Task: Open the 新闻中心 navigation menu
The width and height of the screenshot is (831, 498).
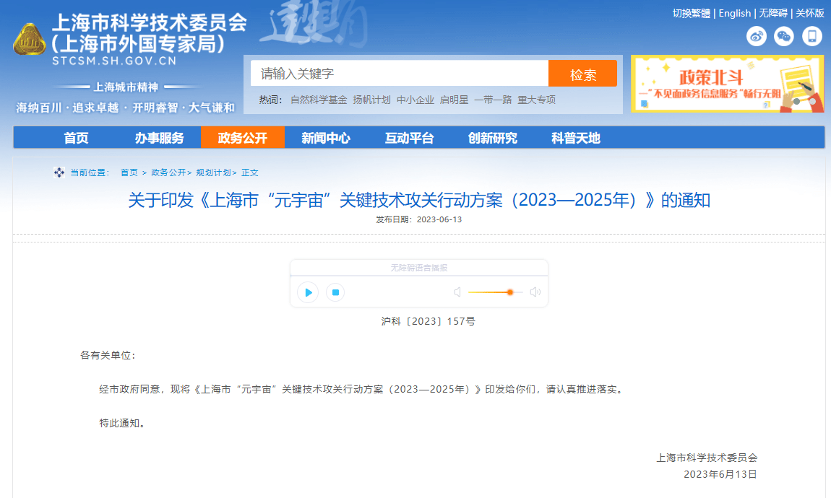Action: 325,138
